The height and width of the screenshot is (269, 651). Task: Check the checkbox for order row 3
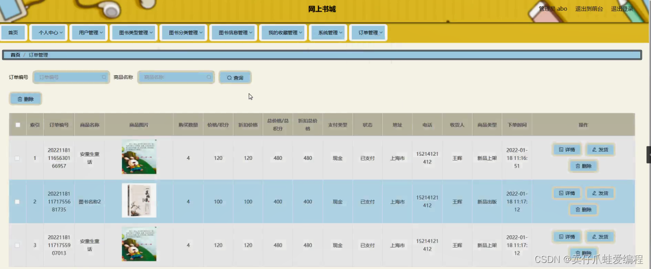[x=17, y=245]
